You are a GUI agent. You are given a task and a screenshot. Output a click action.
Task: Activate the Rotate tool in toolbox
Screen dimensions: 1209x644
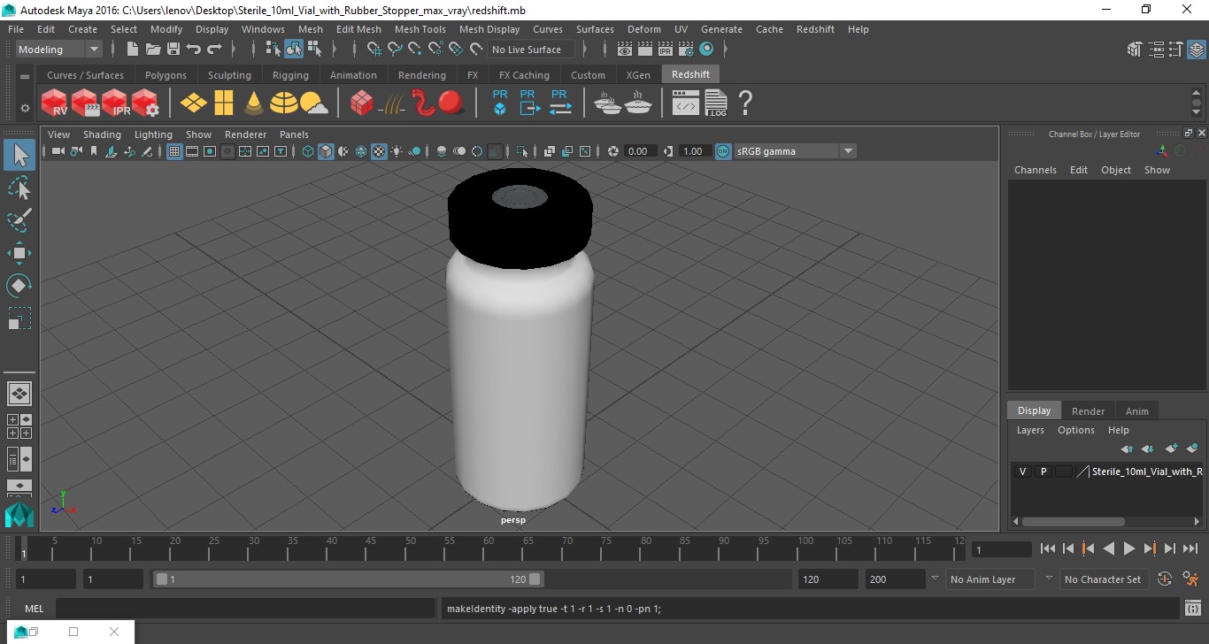(x=19, y=285)
